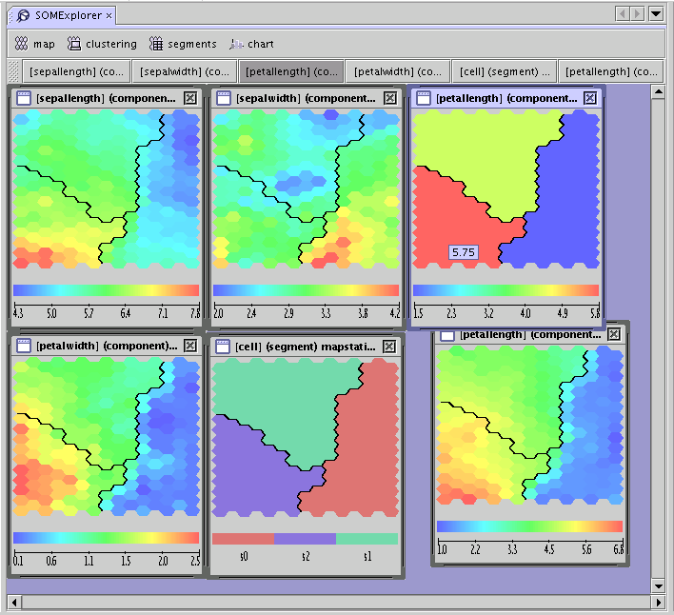Image resolution: width=674 pixels, height=615 pixels.
Task: Click the toolbar drag handle beside sepallength button
Action: click(13, 71)
